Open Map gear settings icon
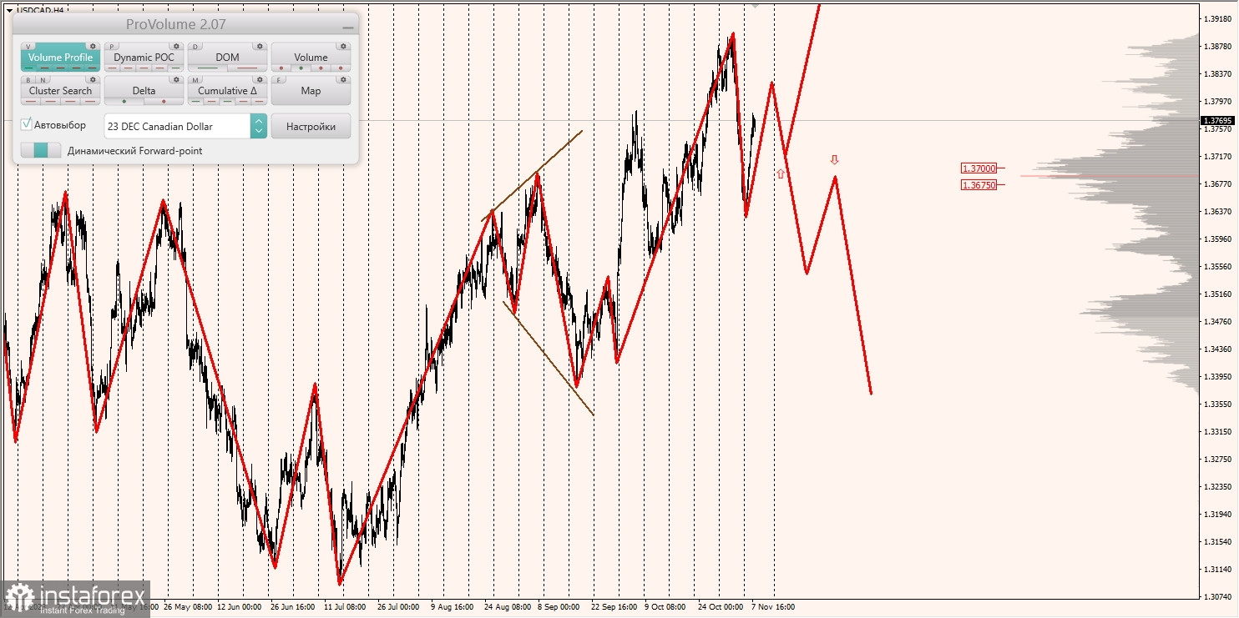Screen dimensions: 1239x618 pos(343,80)
